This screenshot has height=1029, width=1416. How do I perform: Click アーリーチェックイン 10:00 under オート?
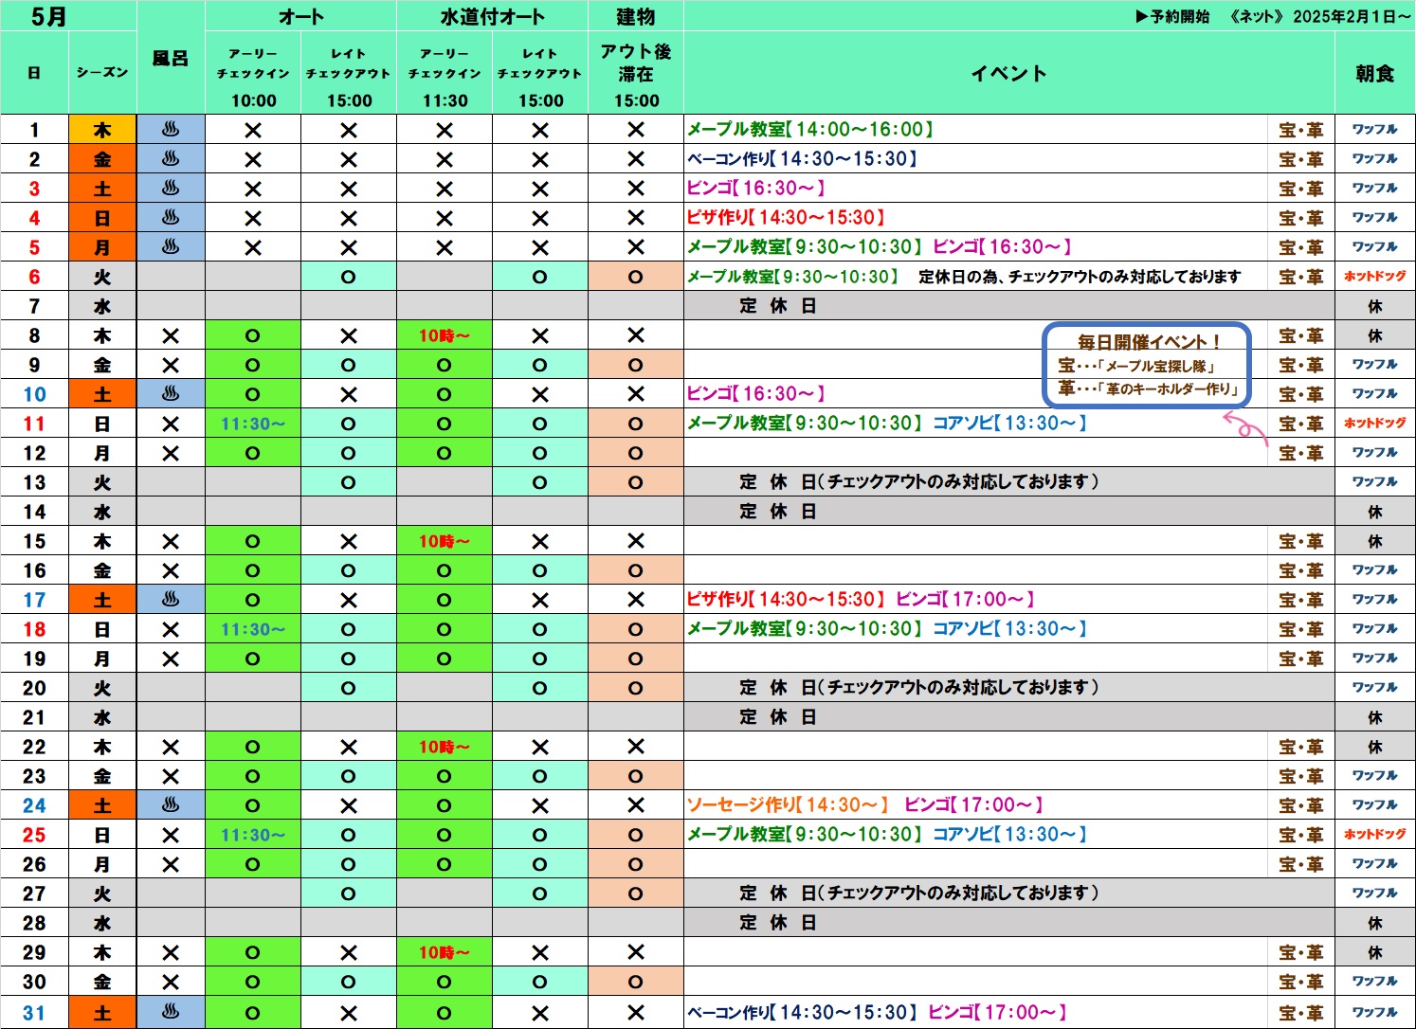[253, 76]
